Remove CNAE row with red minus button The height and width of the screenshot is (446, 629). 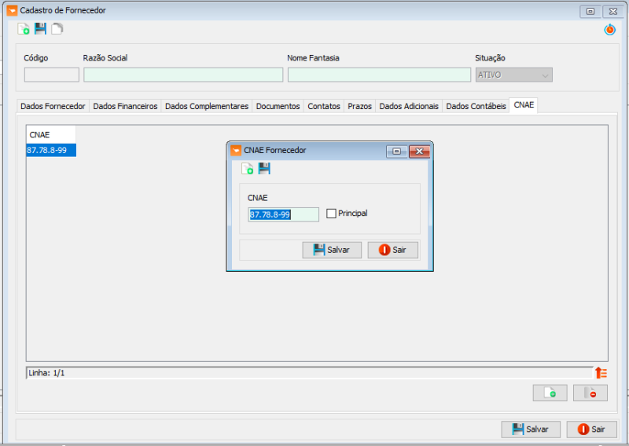[x=590, y=393]
